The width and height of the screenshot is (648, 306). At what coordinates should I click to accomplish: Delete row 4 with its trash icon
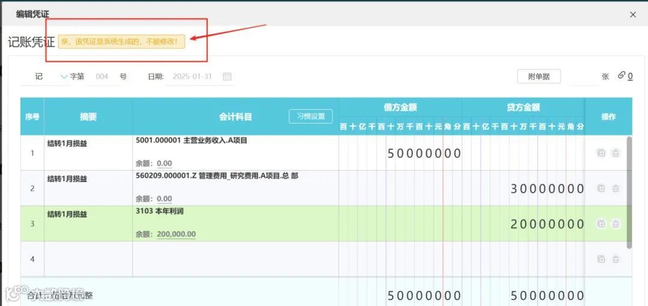click(616, 259)
